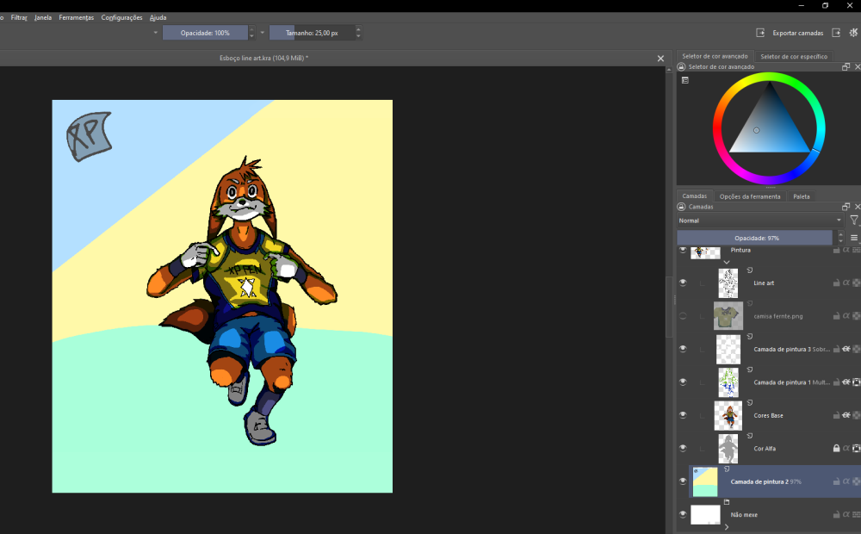Switch to Seletor de cor específico tab
861x534 pixels.
(794, 56)
